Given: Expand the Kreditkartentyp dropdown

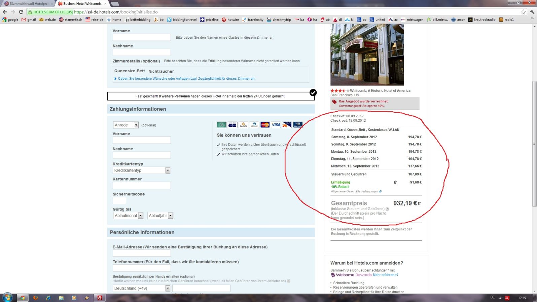Looking at the screenshot, I should tap(142, 171).
